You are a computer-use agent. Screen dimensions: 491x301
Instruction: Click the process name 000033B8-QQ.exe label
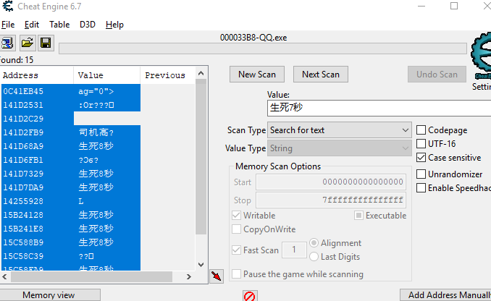253,38
